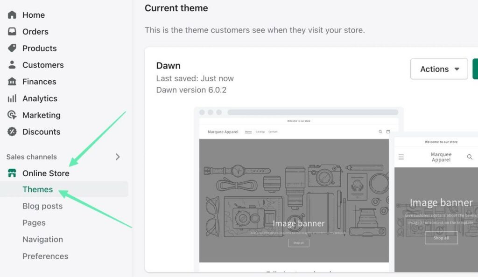Click the Sales channels heading

pos(32,157)
